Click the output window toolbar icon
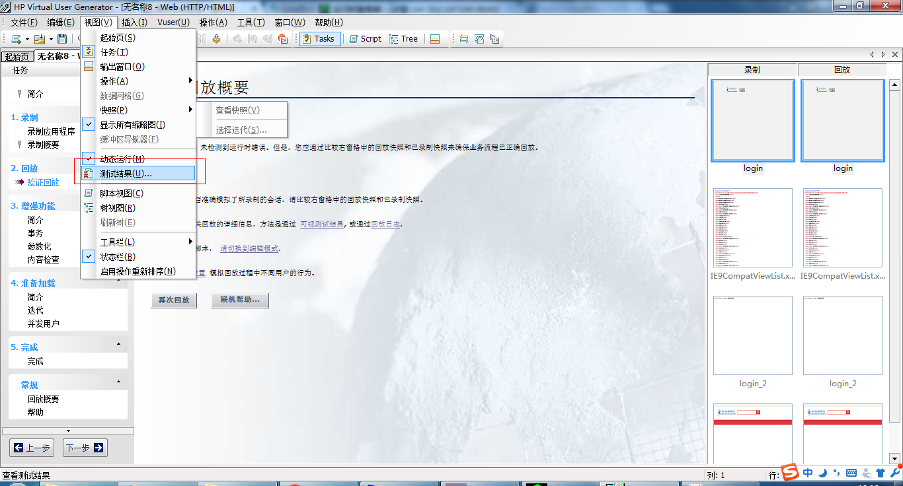 pyautogui.click(x=435, y=39)
